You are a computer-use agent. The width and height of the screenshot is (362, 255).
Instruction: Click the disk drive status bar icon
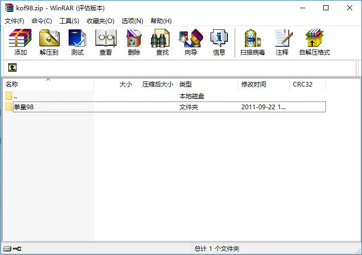tap(7, 249)
